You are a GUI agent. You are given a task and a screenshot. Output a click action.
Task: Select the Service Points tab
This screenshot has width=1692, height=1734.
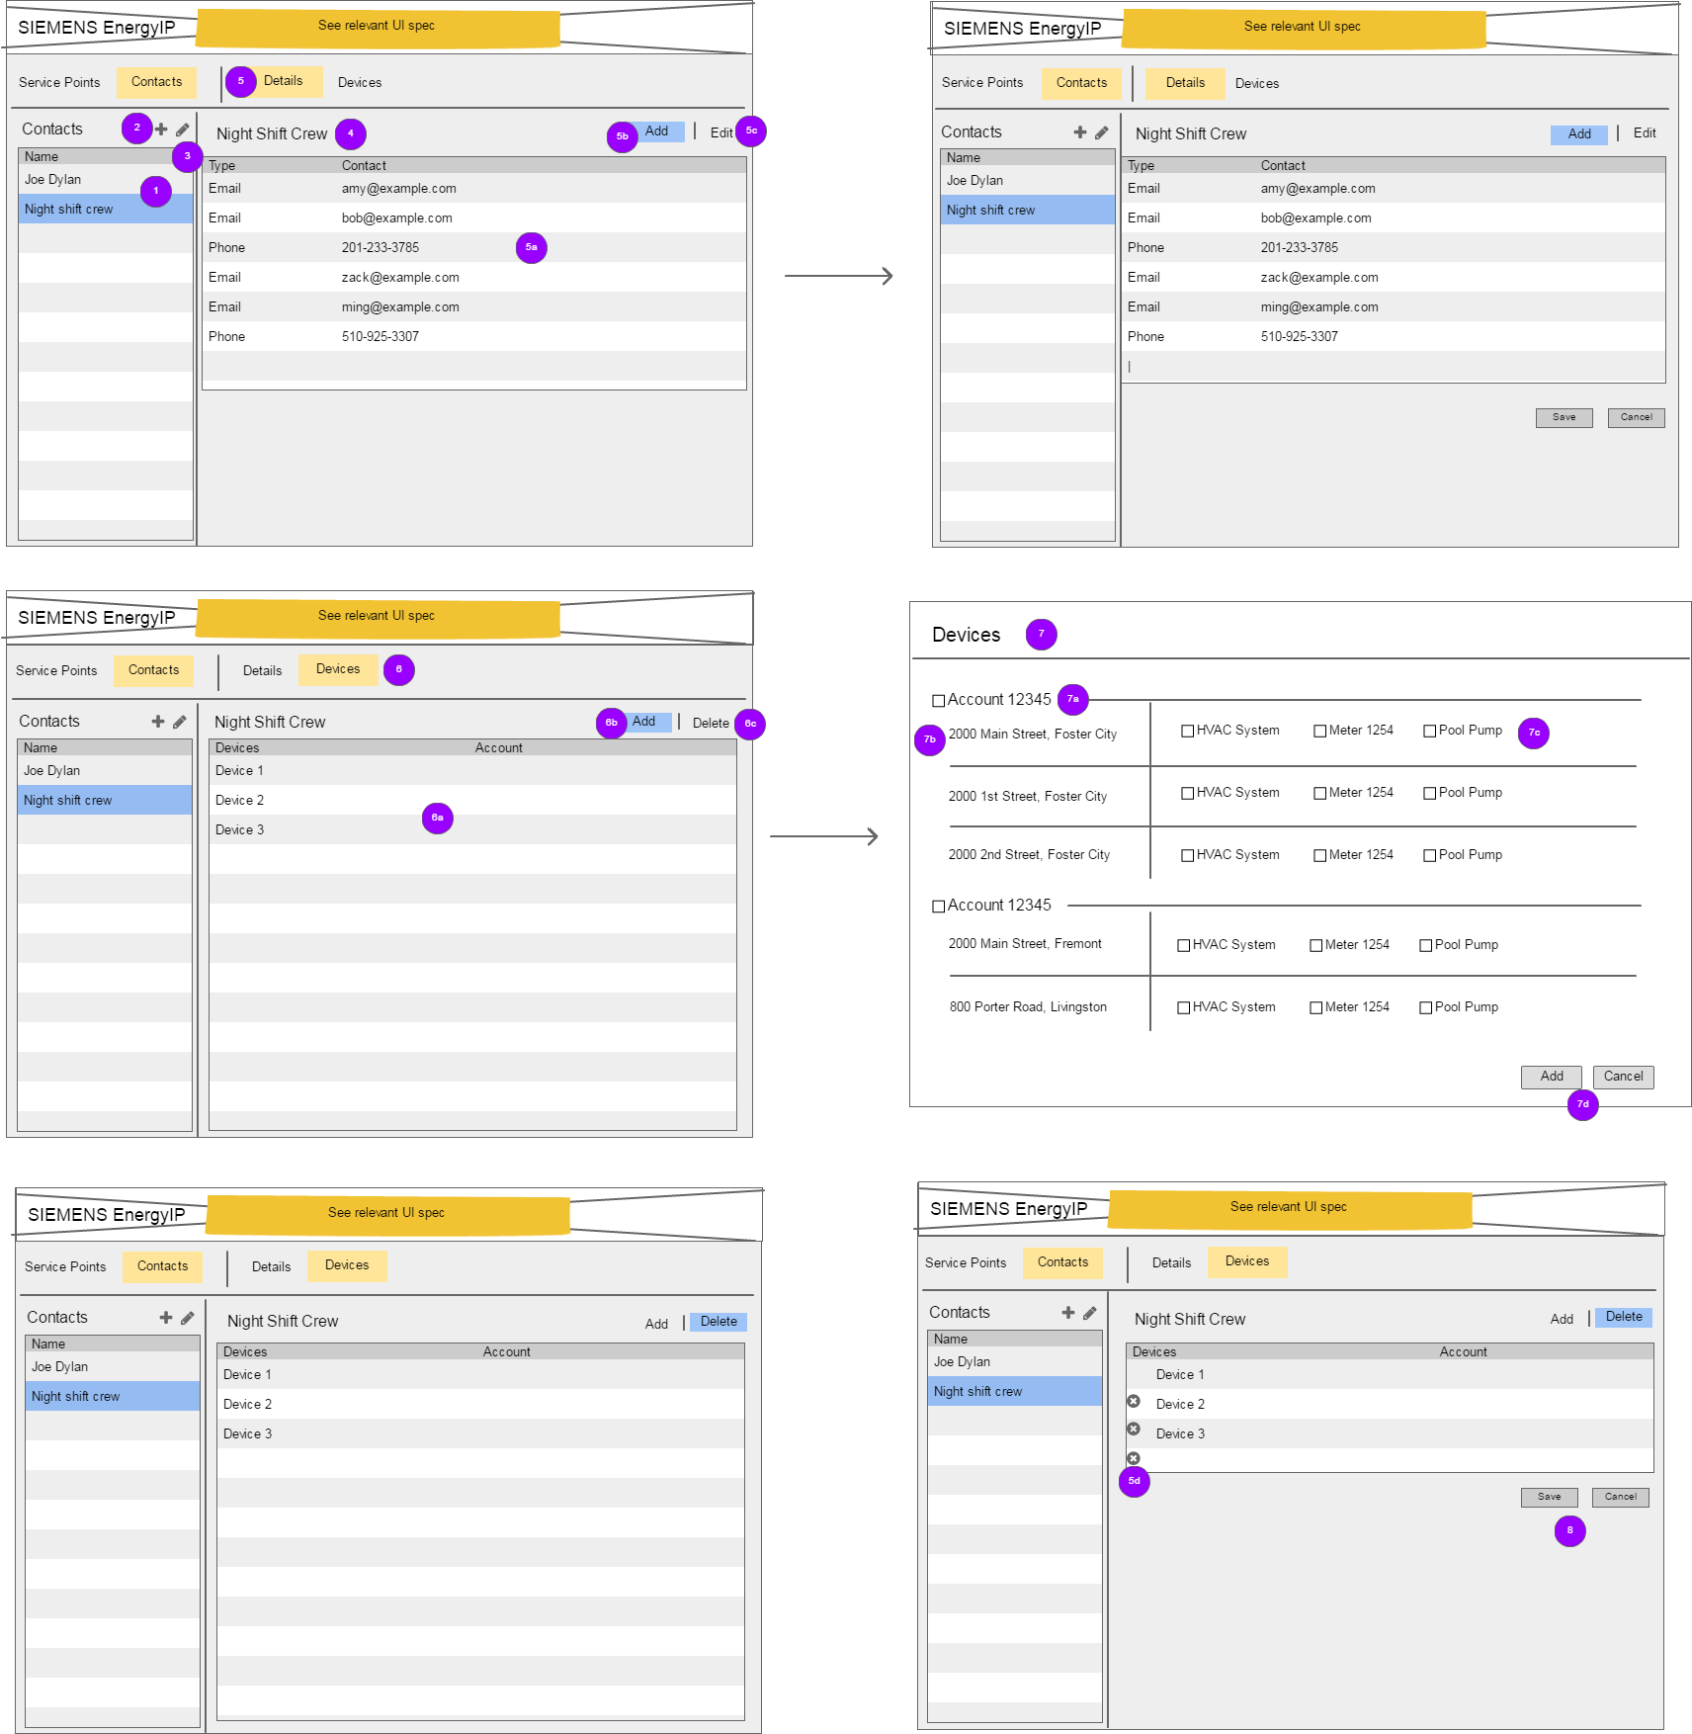click(x=59, y=82)
